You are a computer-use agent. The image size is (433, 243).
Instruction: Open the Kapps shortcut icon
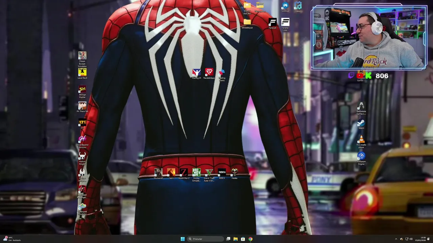pyautogui.click(x=298, y=7)
